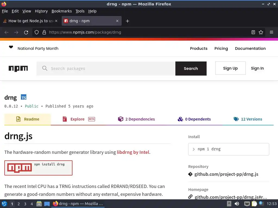Image resolution: width=278 pixels, height=208 pixels.
Task: Click the Search packages input field
Action: click(x=106, y=69)
